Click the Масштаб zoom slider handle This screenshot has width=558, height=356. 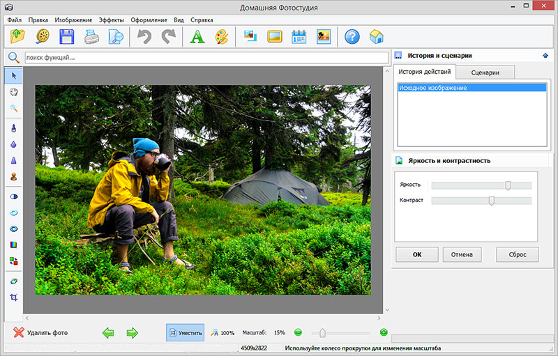click(x=322, y=333)
